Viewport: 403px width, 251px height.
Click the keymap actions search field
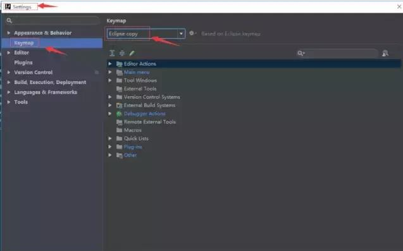click(337, 53)
